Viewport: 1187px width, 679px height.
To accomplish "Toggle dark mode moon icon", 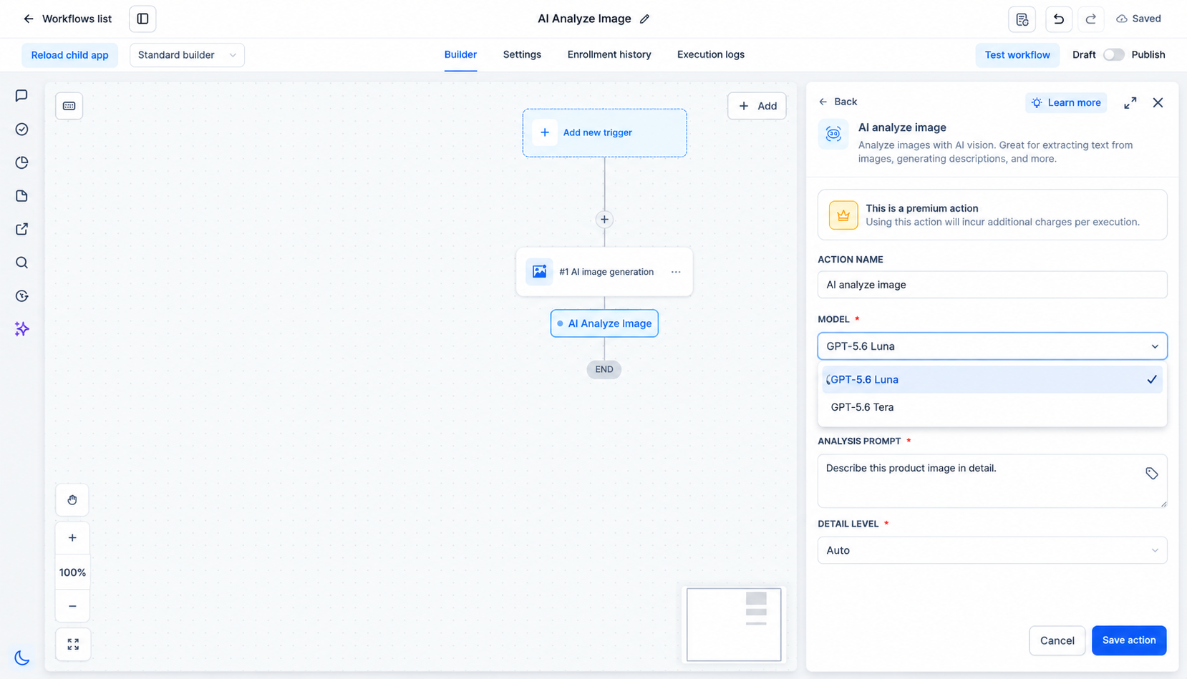I will [x=21, y=658].
